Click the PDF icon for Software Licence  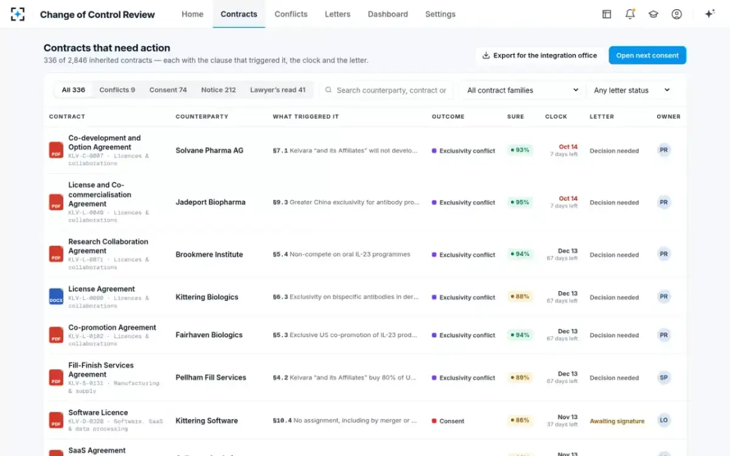coord(56,420)
